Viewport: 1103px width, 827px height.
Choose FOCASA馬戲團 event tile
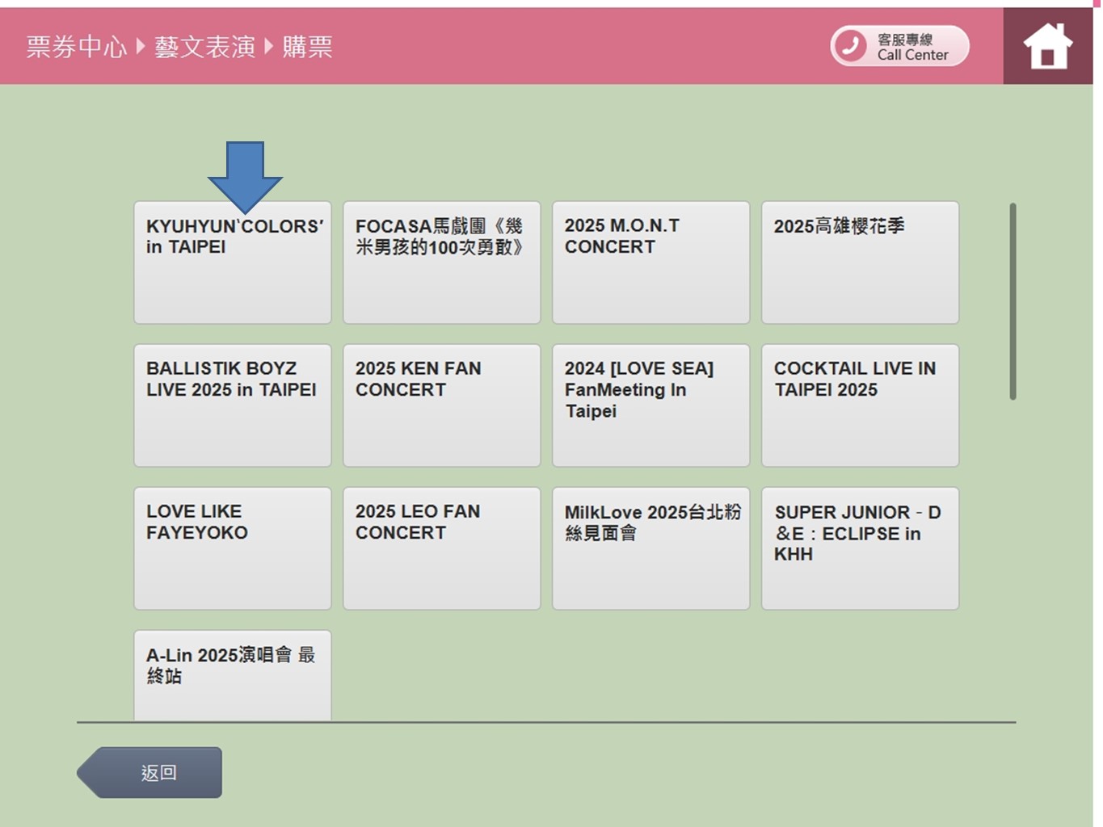(442, 262)
